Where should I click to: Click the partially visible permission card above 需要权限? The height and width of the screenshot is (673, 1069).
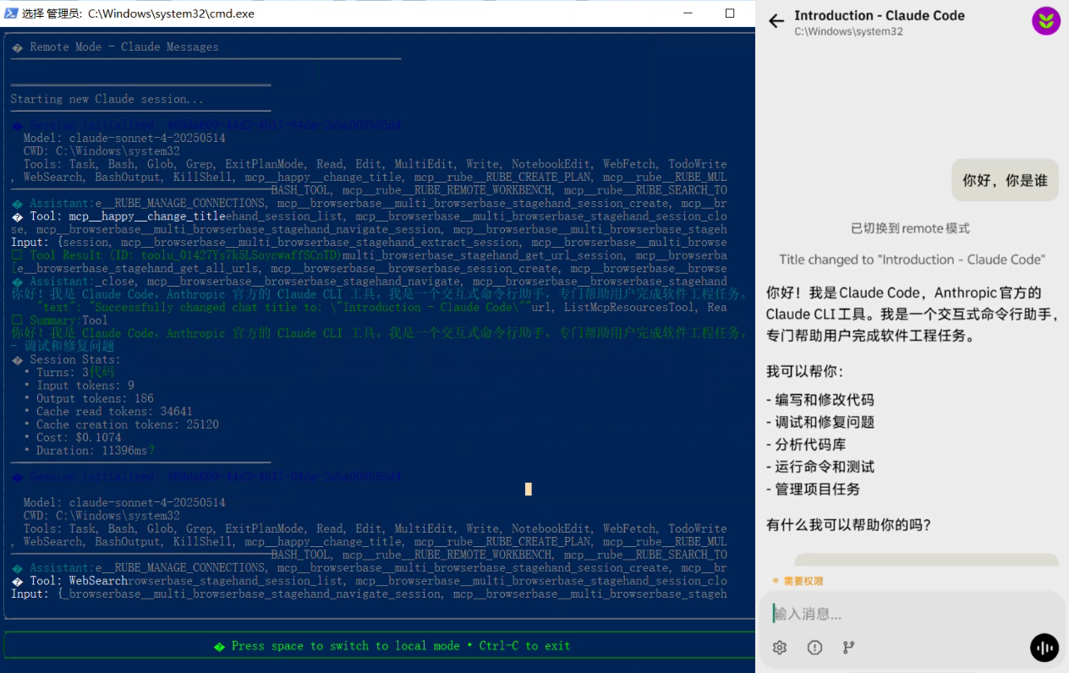pyautogui.click(x=926, y=560)
